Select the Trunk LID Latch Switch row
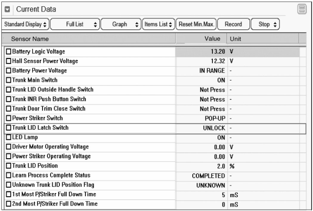313x211 pixels. tap(155, 128)
